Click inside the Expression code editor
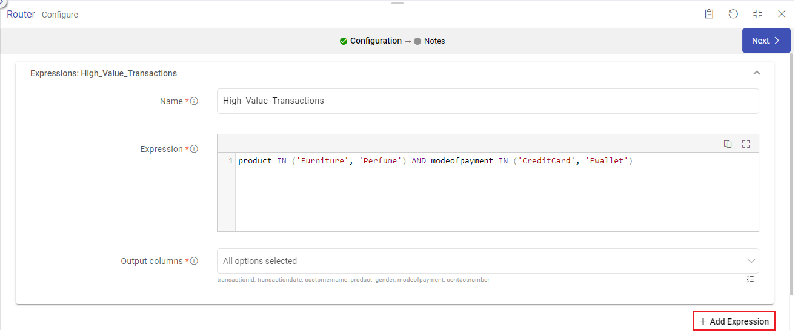This screenshot has width=795, height=333. click(496, 194)
